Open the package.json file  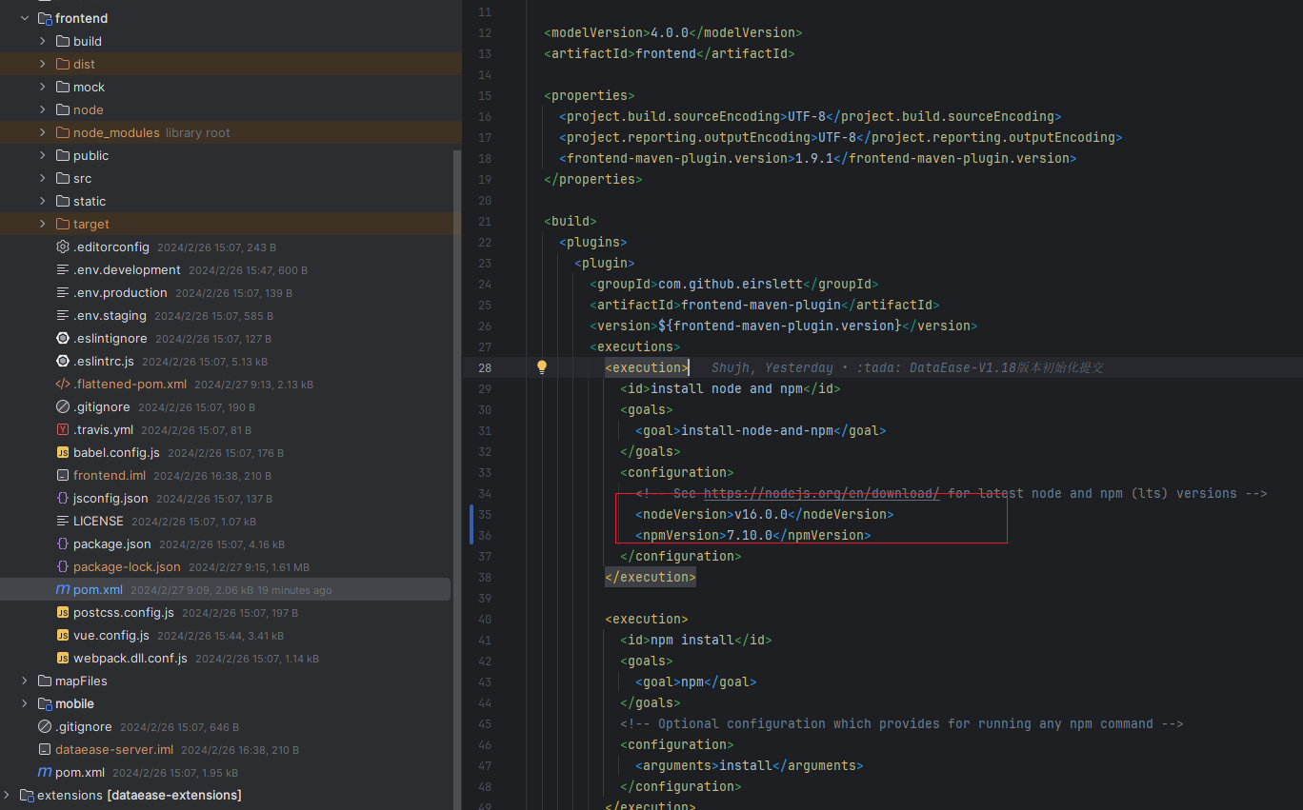click(x=111, y=543)
